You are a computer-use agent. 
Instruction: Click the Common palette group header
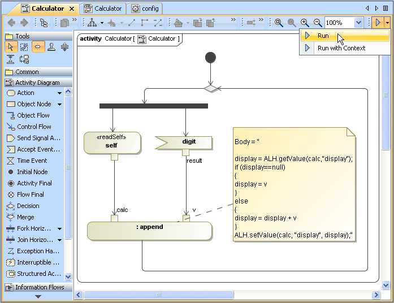point(27,72)
